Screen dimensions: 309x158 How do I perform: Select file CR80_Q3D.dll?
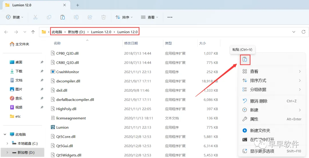68,63
